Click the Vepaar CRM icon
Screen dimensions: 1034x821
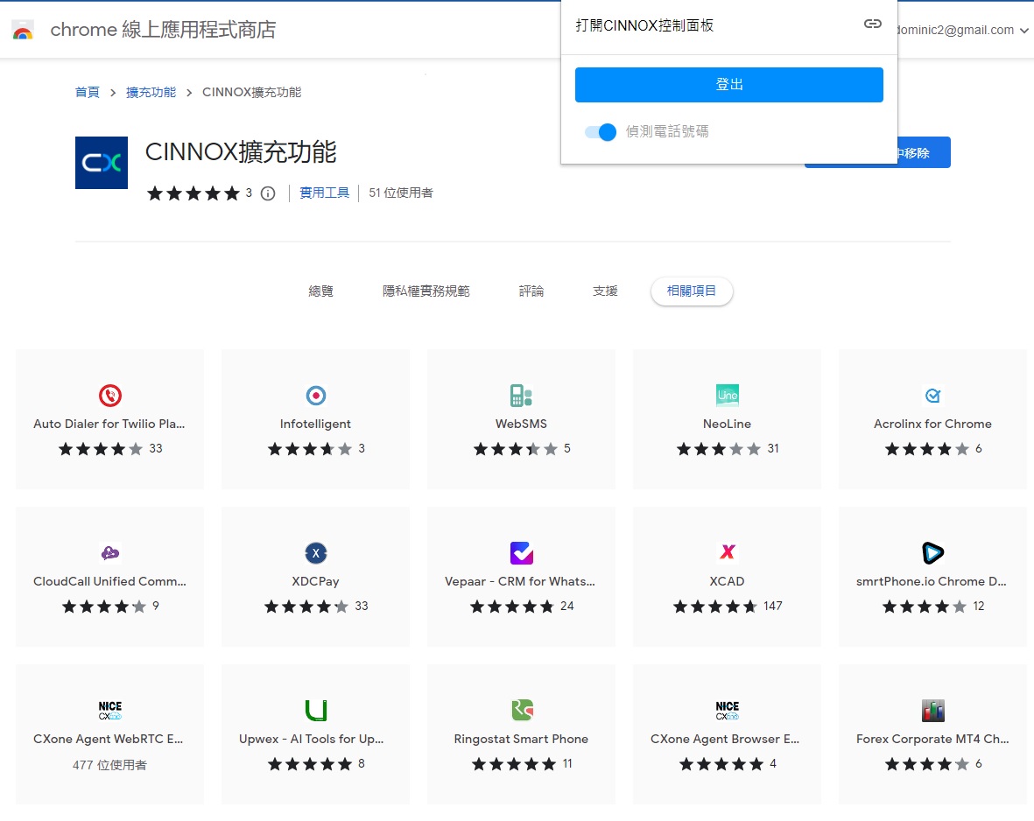pos(522,553)
